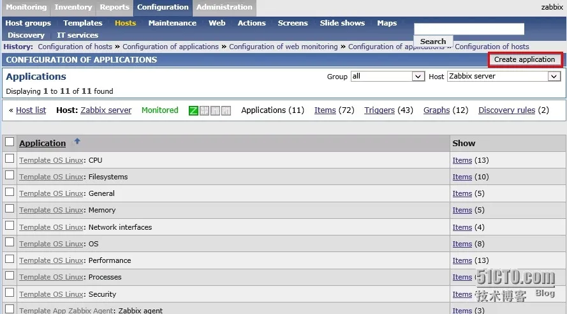Select the Hosts submenu item

126,23
